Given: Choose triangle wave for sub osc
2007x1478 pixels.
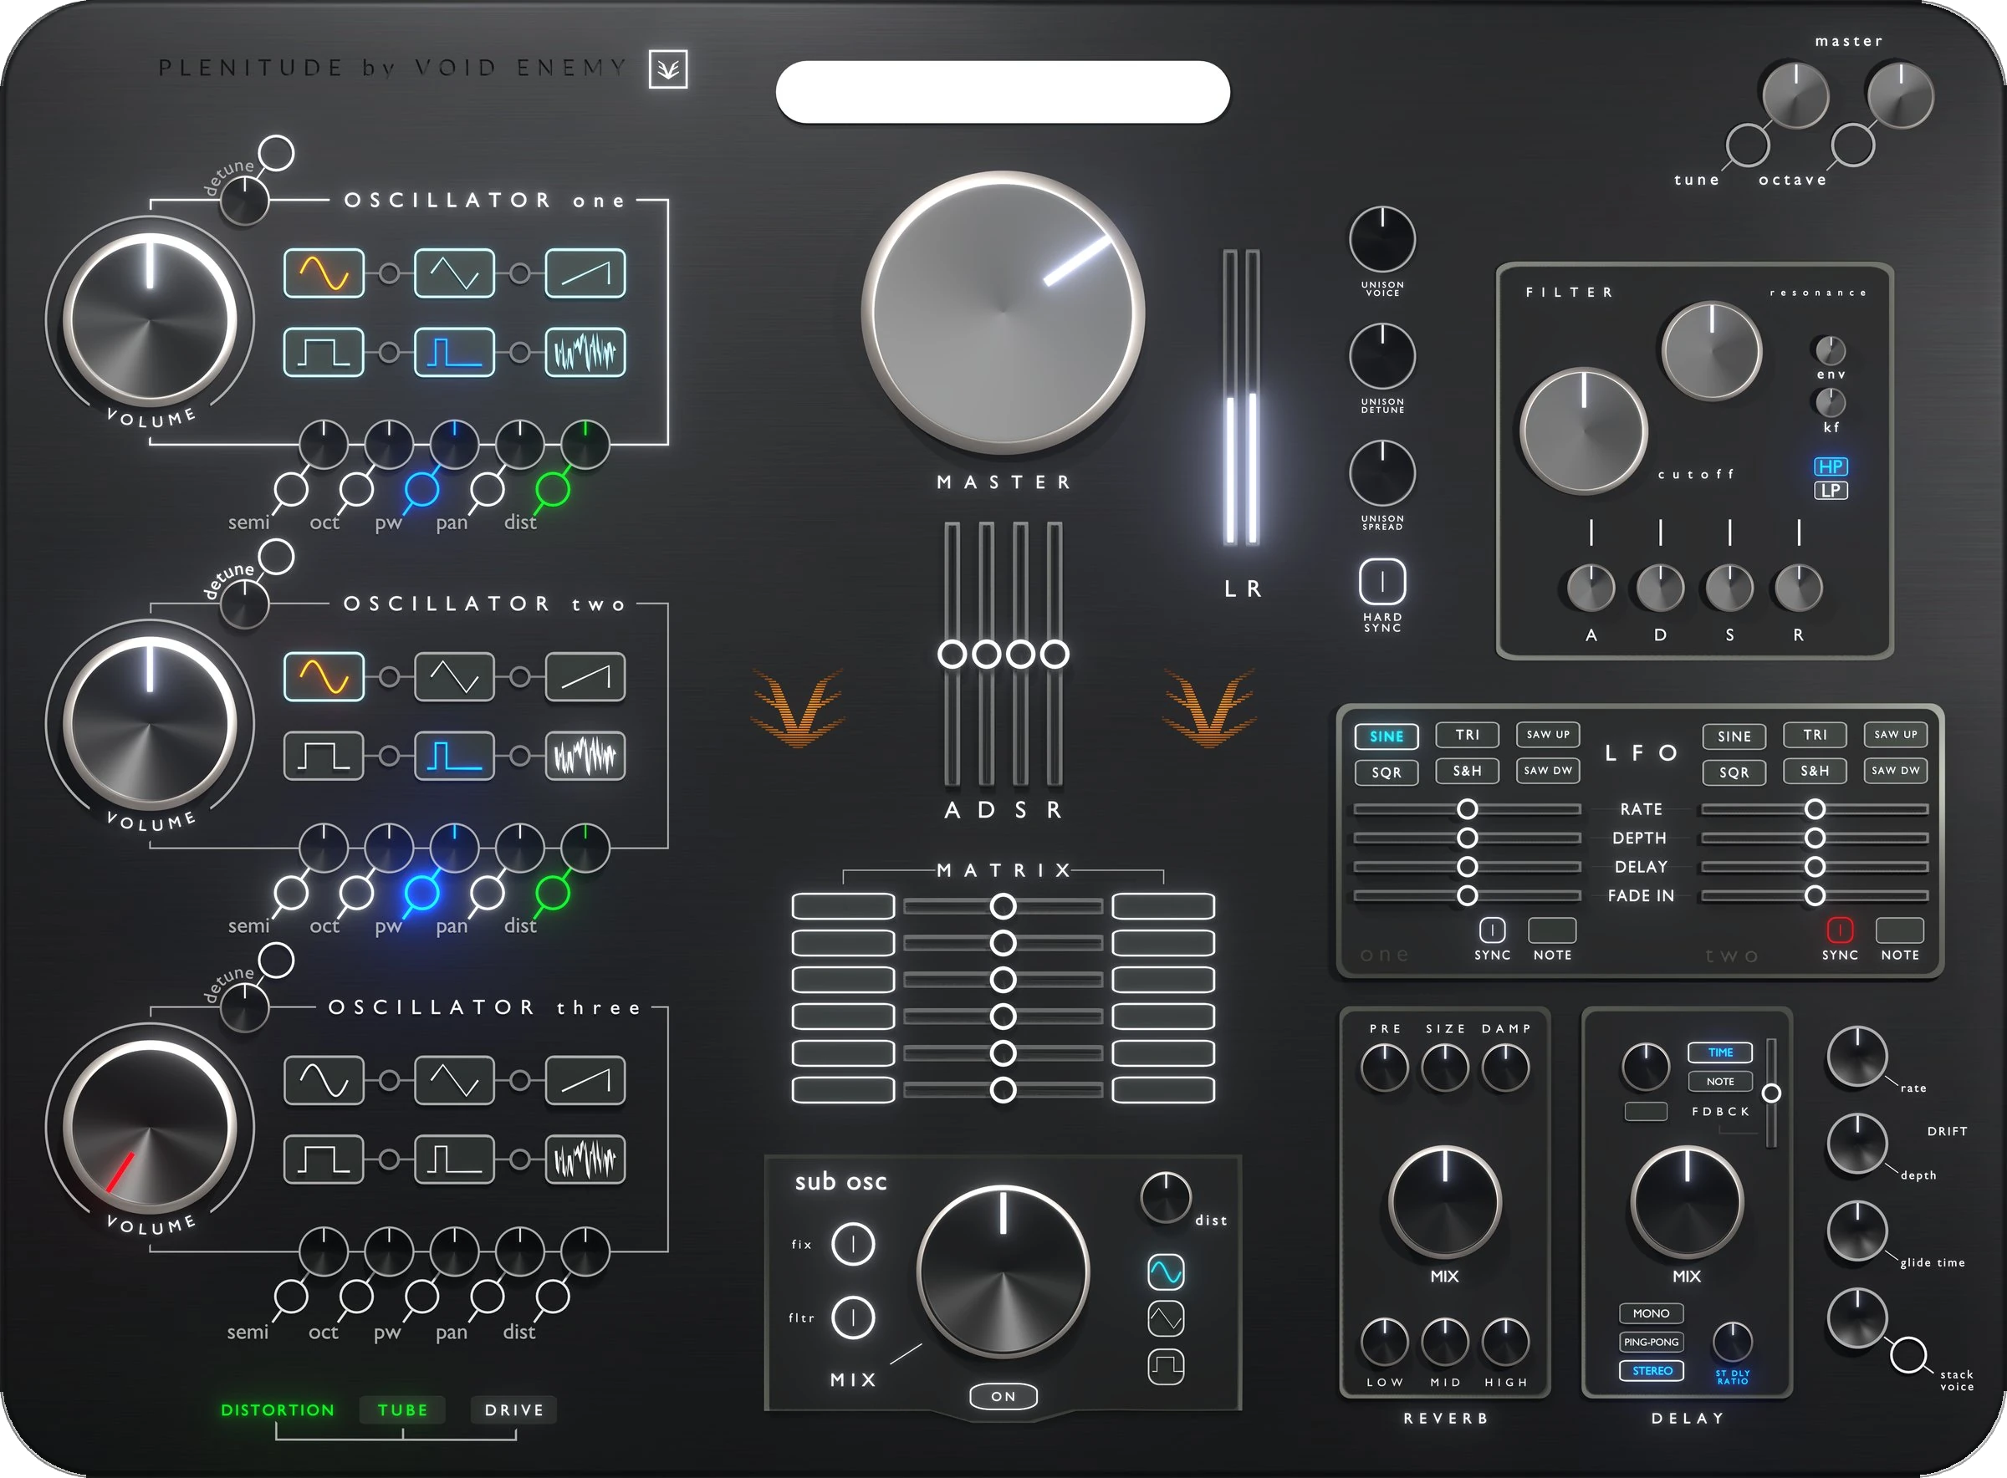Looking at the screenshot, I should coord(1166,1317).
